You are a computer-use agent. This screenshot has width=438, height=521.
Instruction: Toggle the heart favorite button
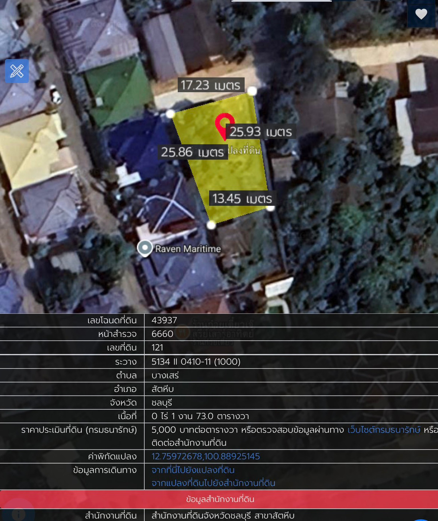(421, 14)
